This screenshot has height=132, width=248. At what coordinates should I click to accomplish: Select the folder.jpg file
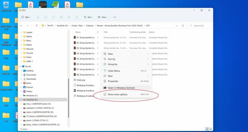81,80
